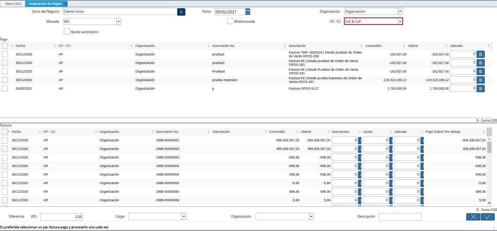Viewport: 497px width, 231px height.
Task: Switch to the Menú (181) tab
Action: point(13,4)
